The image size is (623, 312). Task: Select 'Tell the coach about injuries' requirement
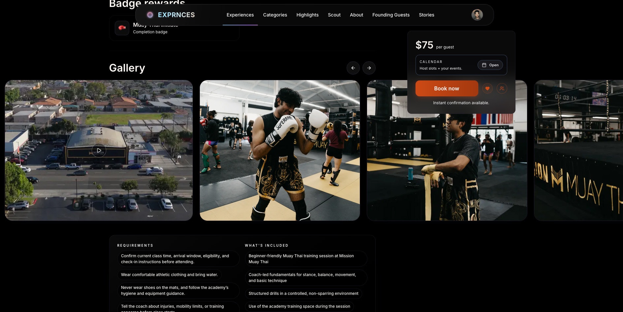[178, 307]
